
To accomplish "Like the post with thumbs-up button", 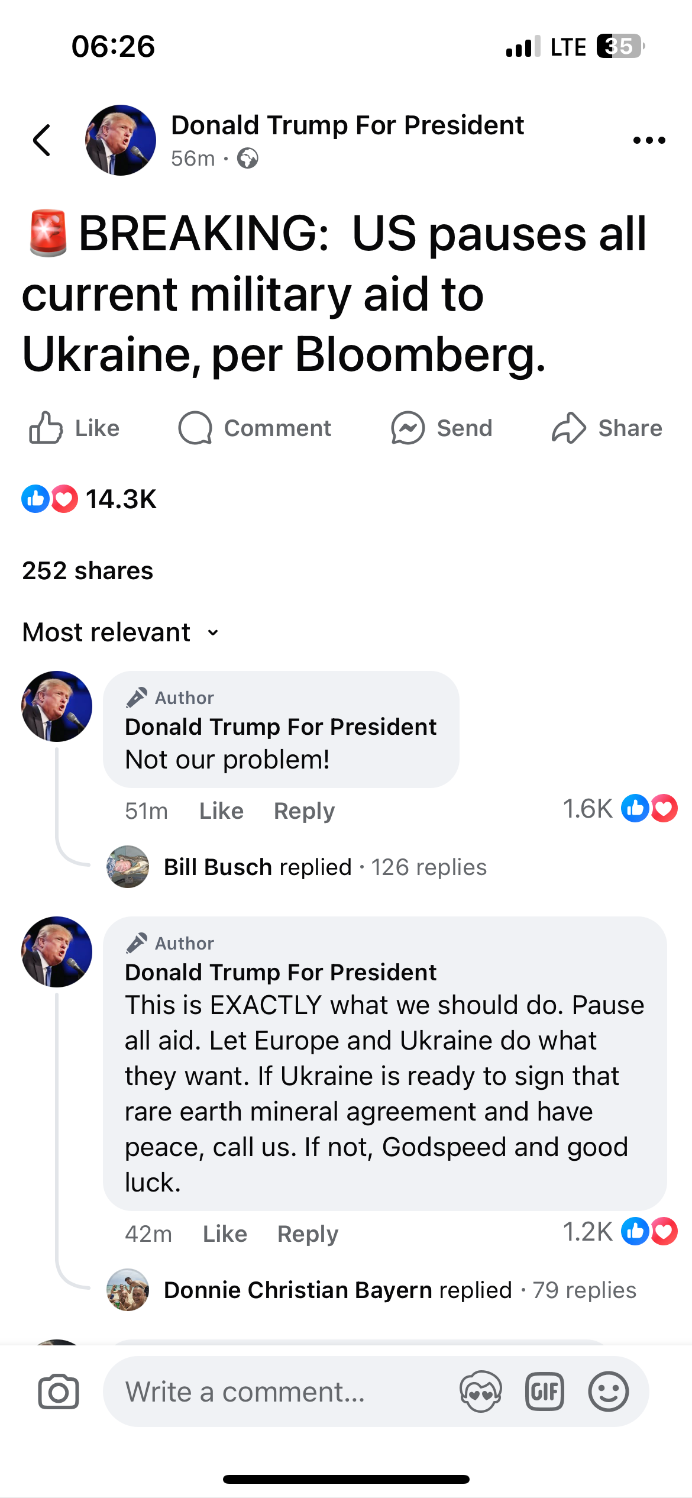I will (46, 428).
